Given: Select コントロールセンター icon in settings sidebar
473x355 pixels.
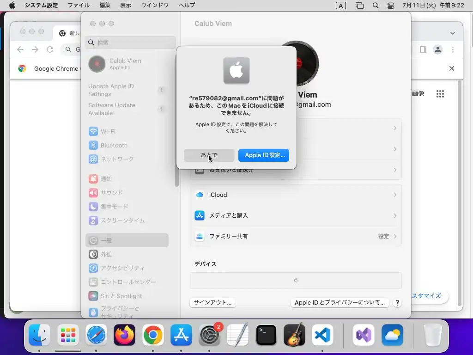Looking at the screenshot, I should (x=93, y=282).
